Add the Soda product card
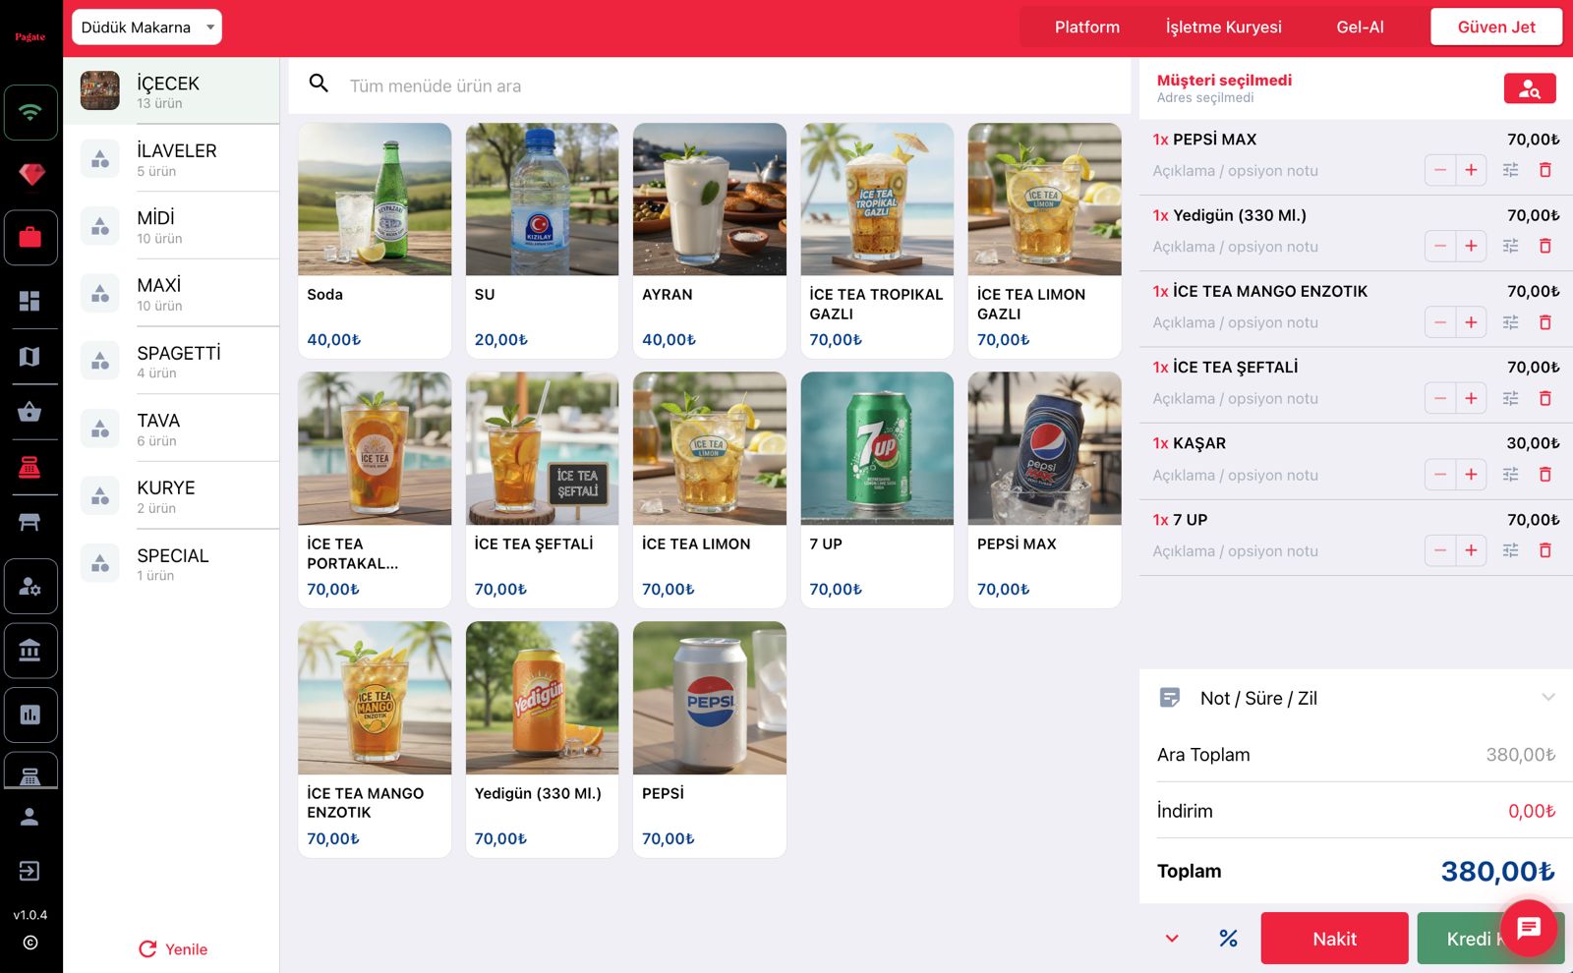Image resolution: width=1573 pixels, height=973 pixels. tap(375, 240)
